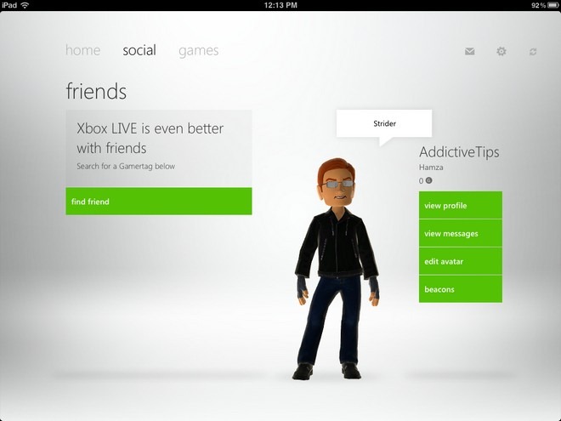Image resolution: width=561 pixels, height=421 pixels.
Task: Open view messages
Action: (461, 233)
